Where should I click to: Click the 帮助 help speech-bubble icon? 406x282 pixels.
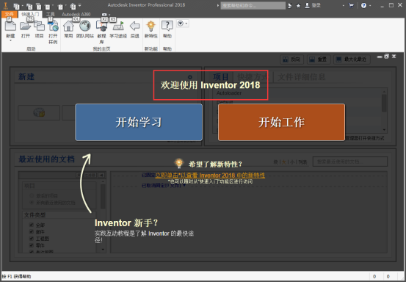point(167,26)
